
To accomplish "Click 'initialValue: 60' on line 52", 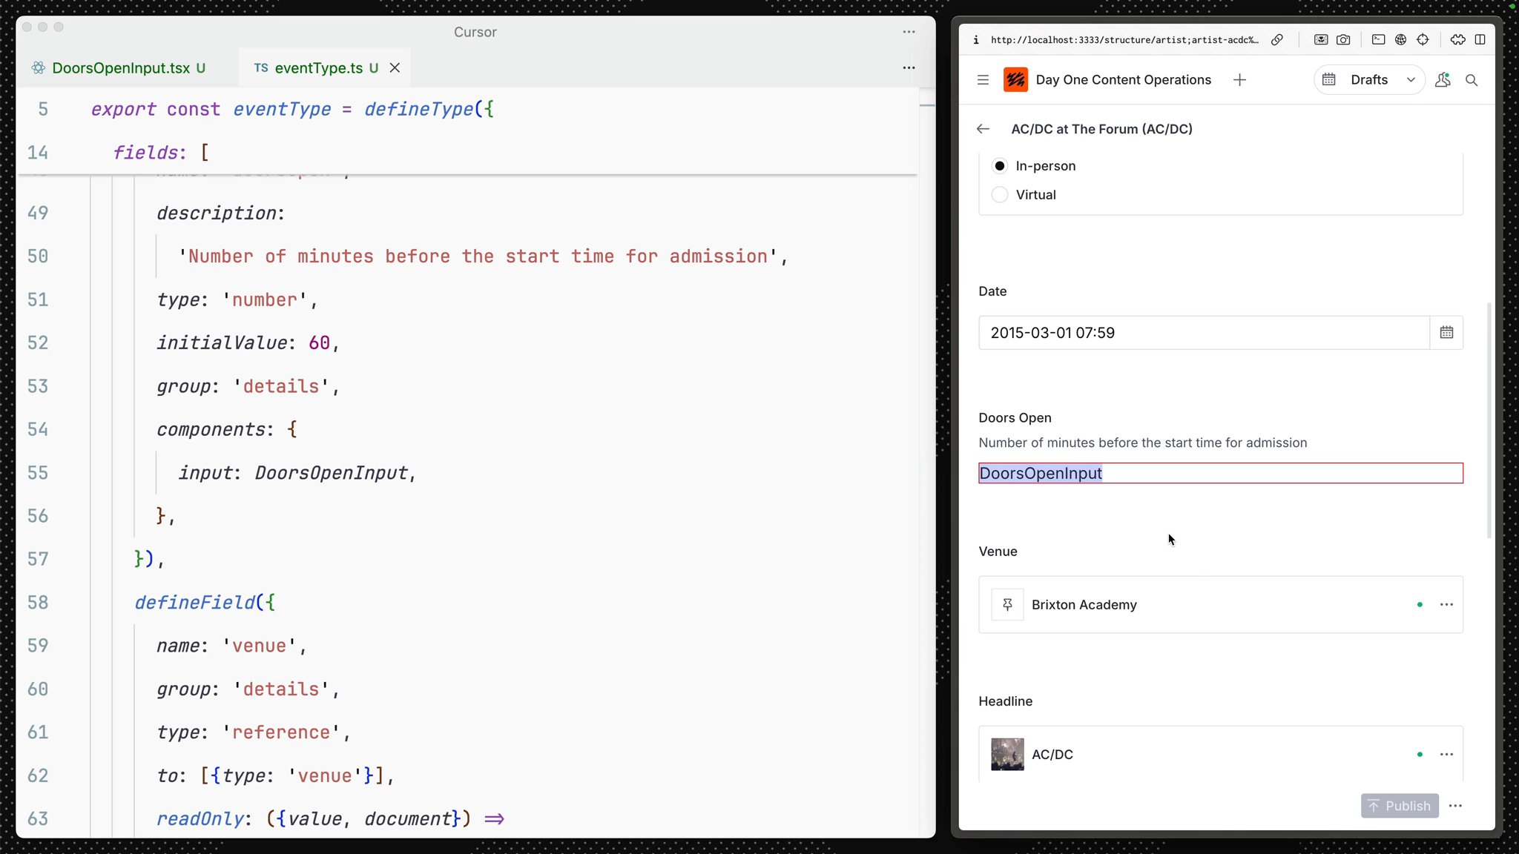I will tap(248, 343).
